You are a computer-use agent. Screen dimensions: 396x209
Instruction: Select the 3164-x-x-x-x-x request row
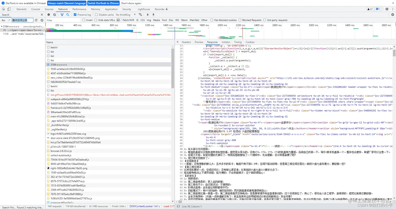[x=108, y=64]
